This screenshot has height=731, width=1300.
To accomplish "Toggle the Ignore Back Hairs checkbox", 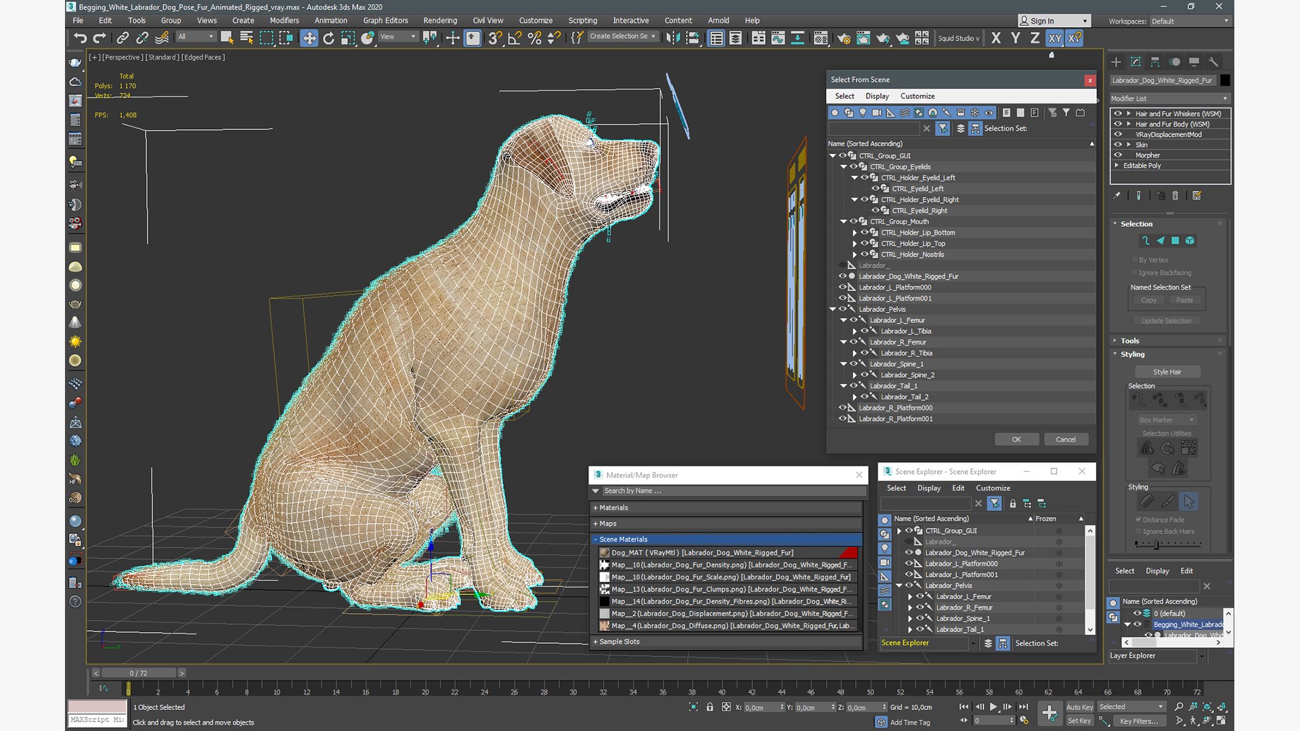I will (1139, 531).
